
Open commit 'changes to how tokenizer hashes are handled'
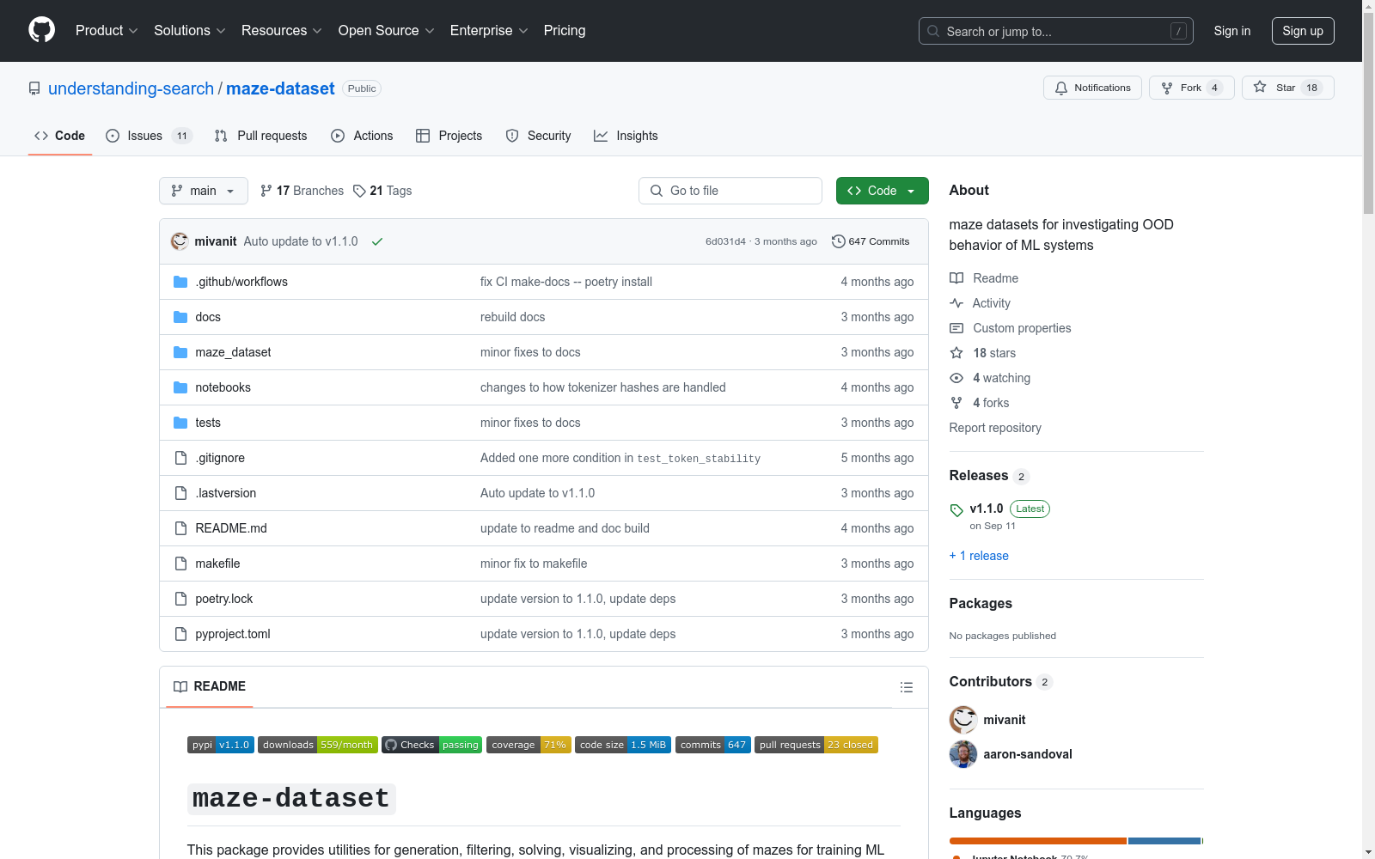[x=602, y=387]
